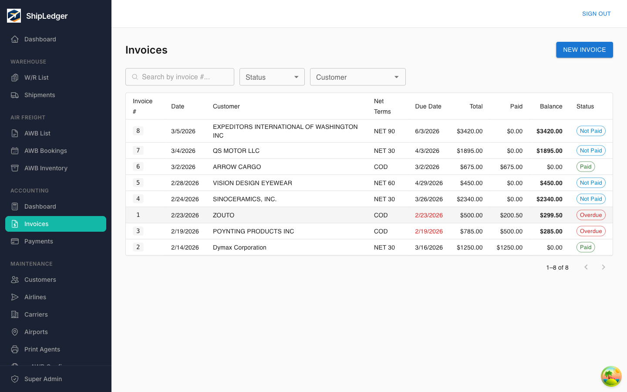Select AWB Bookings calendar icon

tap(15, 151)
